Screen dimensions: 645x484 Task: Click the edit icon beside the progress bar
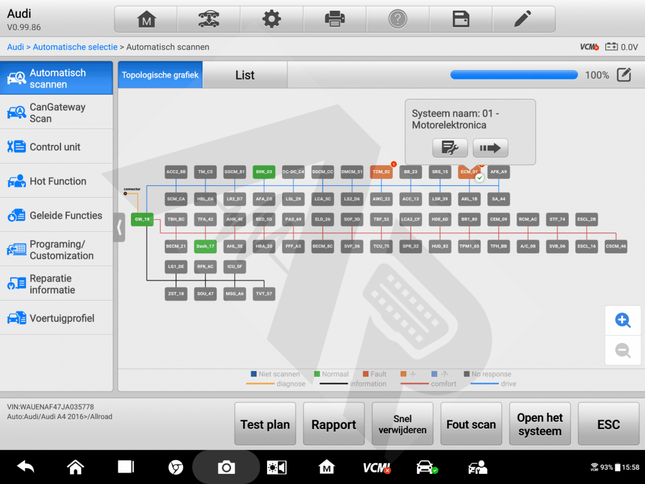tap(623, 74)
